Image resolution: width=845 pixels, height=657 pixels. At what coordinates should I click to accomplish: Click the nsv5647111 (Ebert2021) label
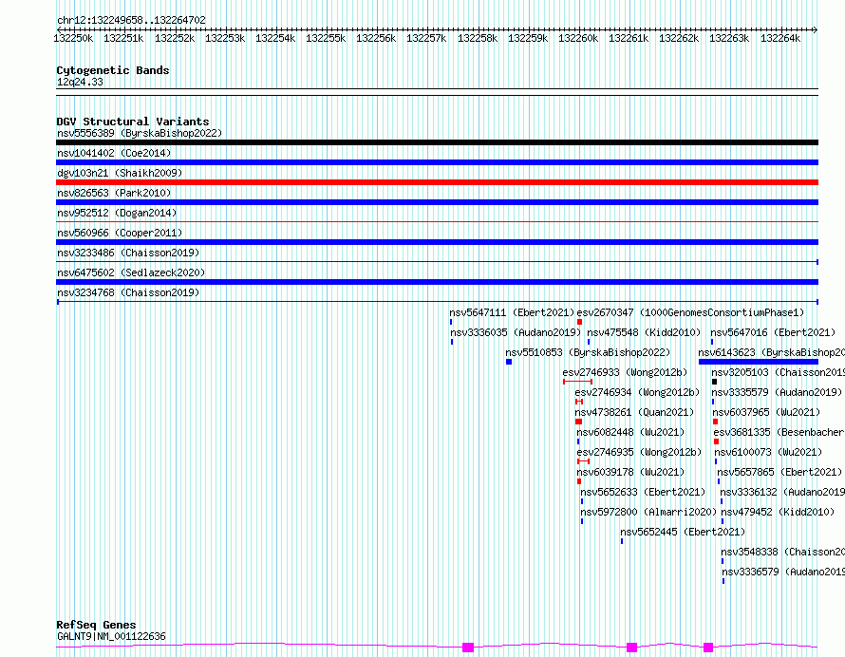point(512,312)
